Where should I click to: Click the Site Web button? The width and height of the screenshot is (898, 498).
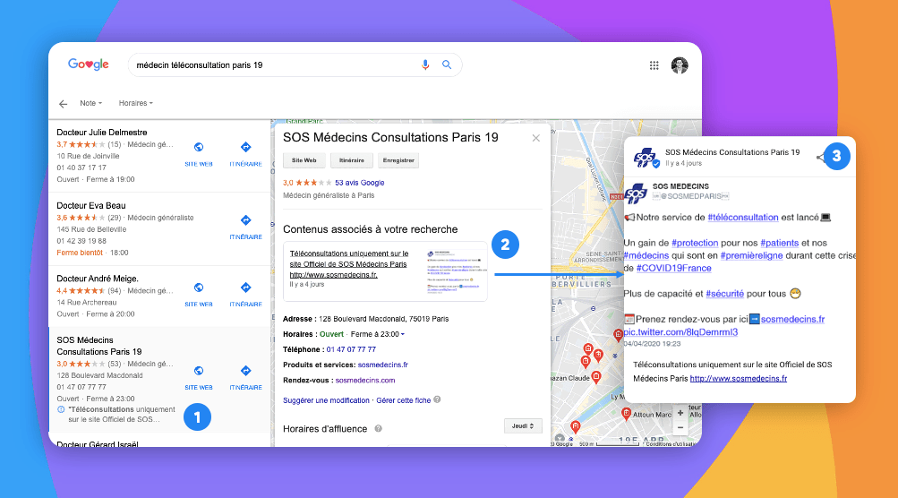(x=304, y=160)
